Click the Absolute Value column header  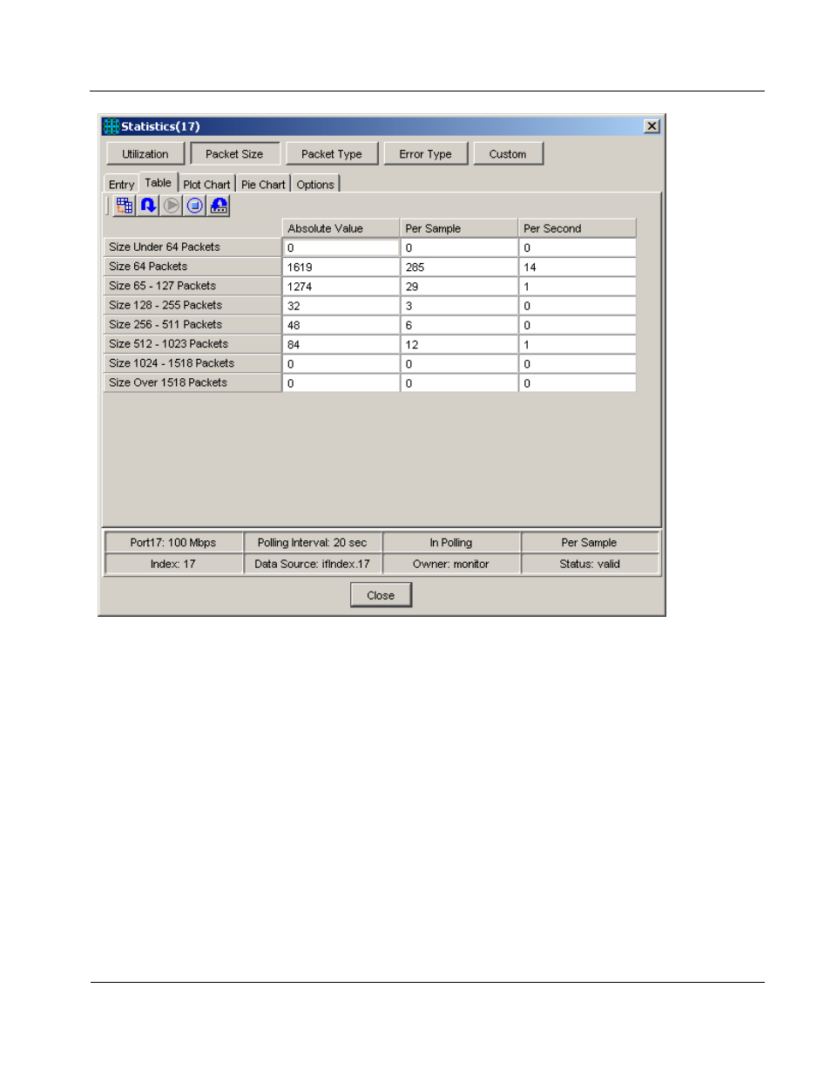point(341,228)
